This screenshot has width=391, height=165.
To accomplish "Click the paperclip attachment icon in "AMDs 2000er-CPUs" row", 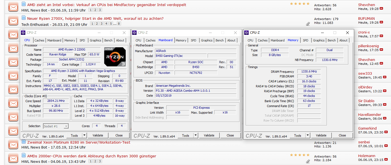I will pos(308,161).
